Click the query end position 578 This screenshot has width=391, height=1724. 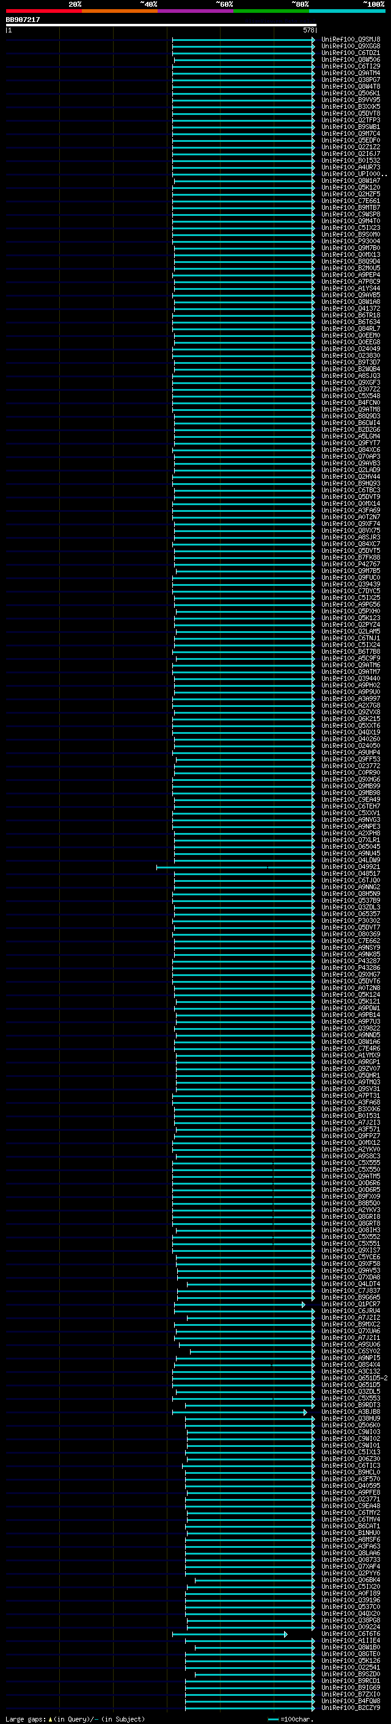point(308,30)
